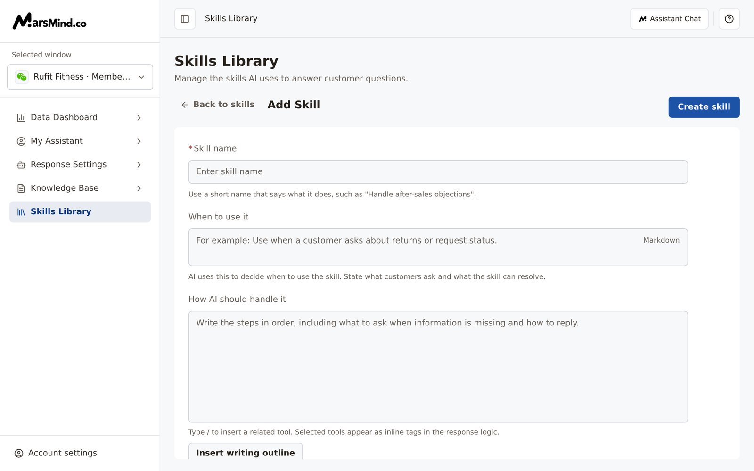Focus the How AI should handle it textarea

click(438, 366)
